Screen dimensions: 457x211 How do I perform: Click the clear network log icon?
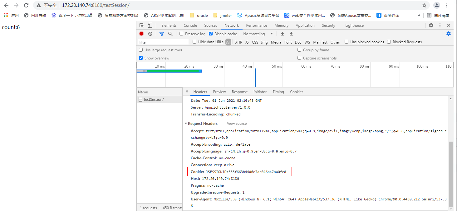point(150,34)
